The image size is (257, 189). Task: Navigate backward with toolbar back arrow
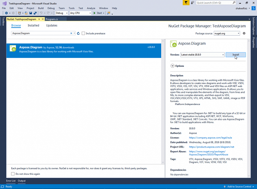coord(6,13)
